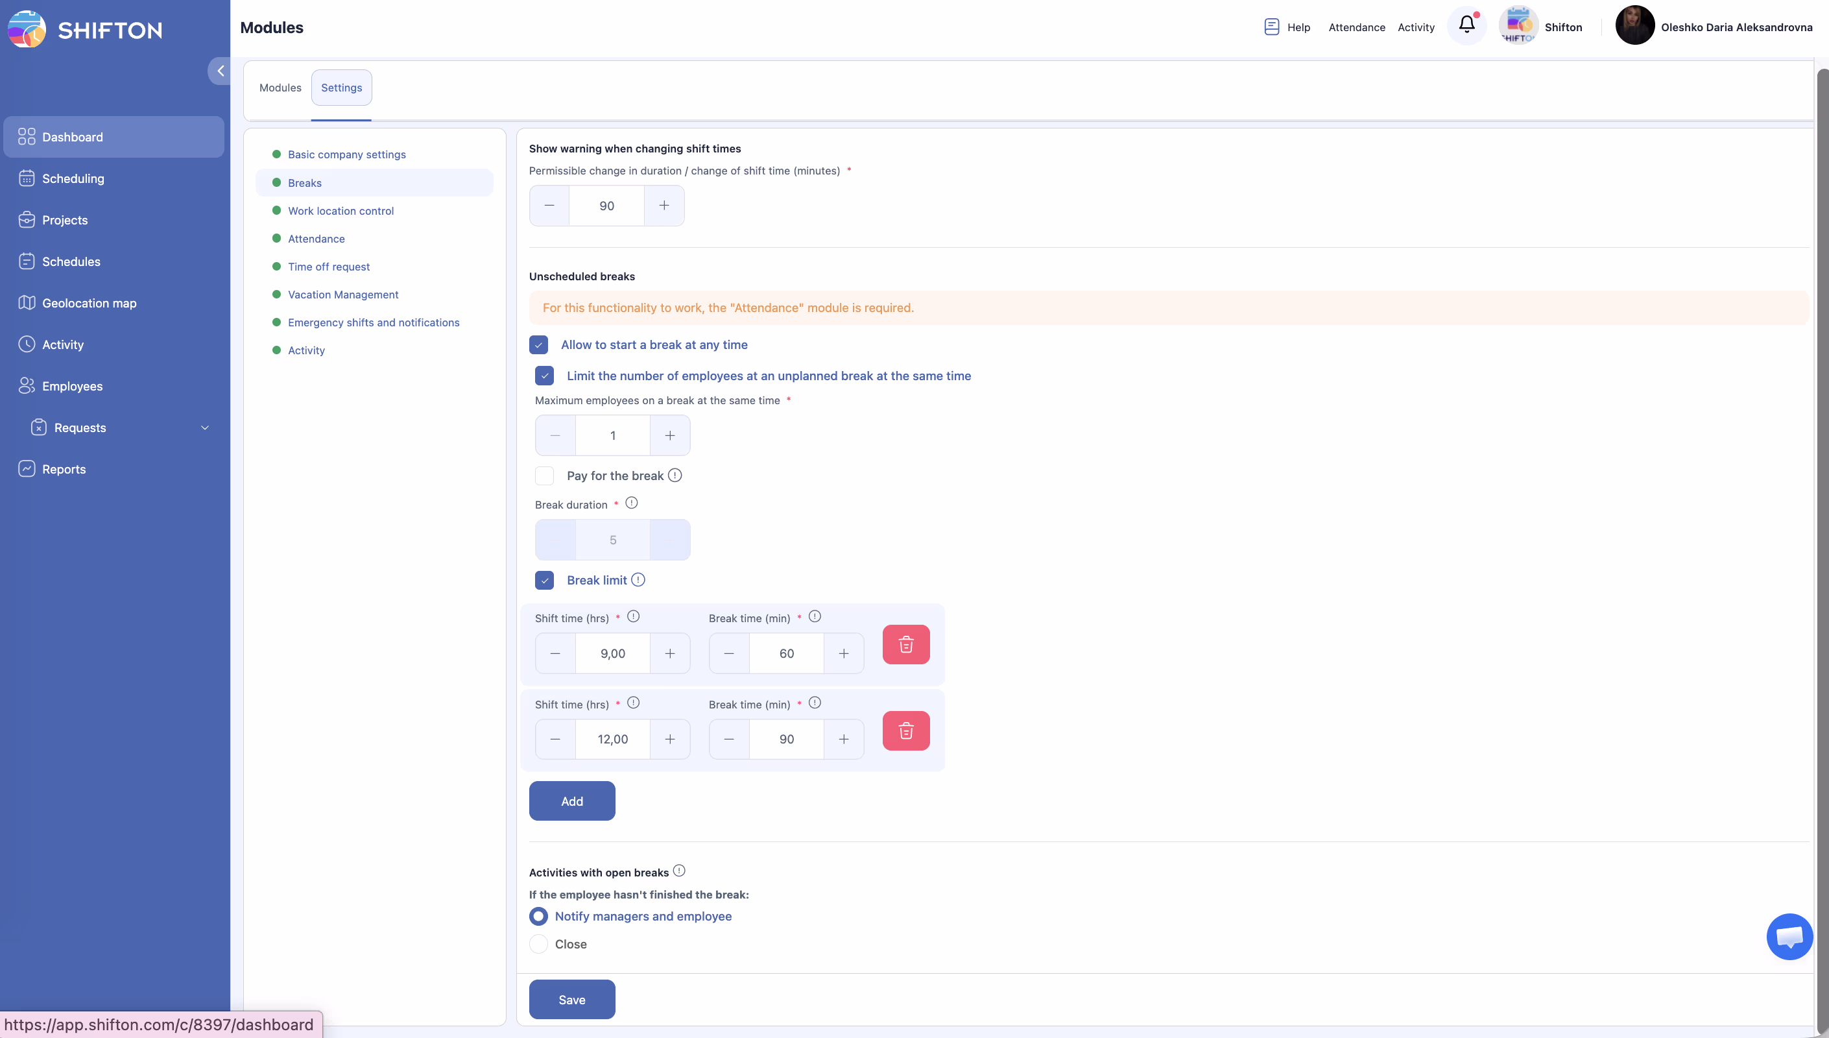
Task: Delete the 12,00 hour shift break row
Action: (x=905, y=730)
